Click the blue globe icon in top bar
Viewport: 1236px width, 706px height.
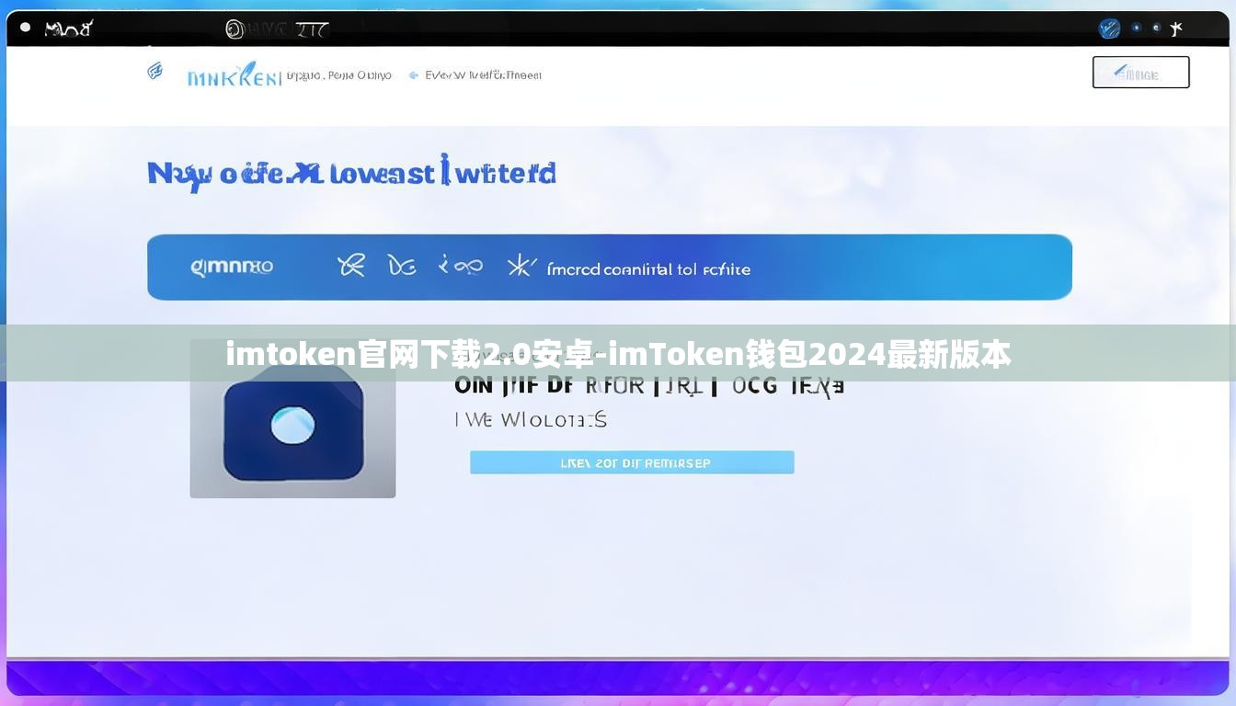click(1109, 28)
